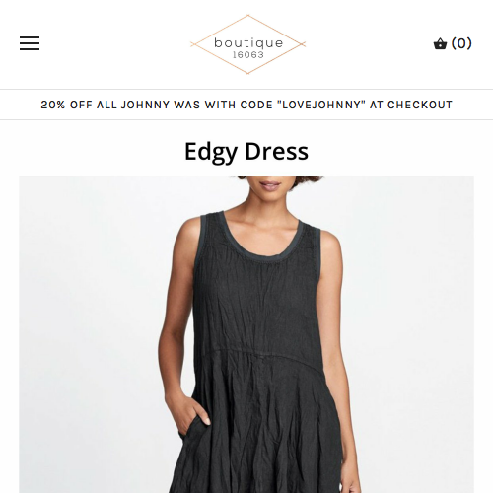Click the "16063" text under boutique
This screenshot has height=493, width=493.
(248, 55)
